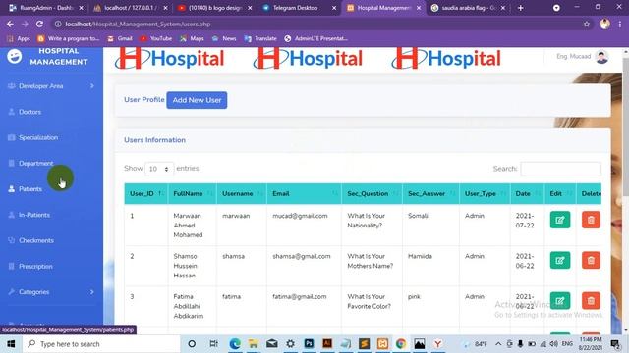629x353 pixels.
Task: Delete the user shamsa row
Action: coord(591,260)
